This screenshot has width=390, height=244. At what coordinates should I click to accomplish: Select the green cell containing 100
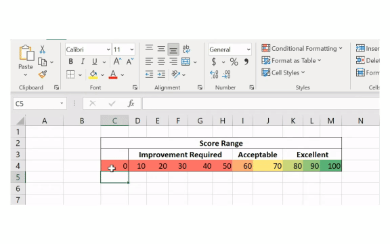pyautogui.click(x=331, y=166)
